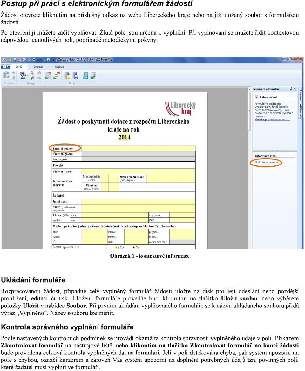
Task: Open the 100% zoom level dropdown
Action: [44, 60]
